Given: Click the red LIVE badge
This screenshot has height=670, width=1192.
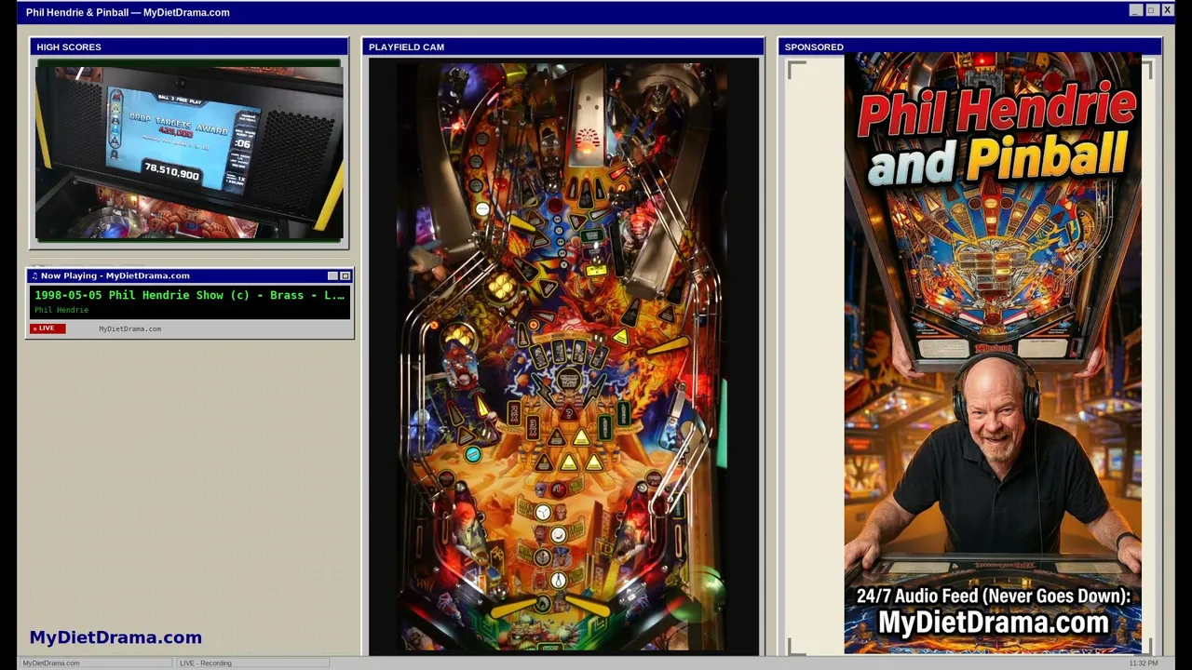Looking at the screenshot, I should tap(47, 328).
